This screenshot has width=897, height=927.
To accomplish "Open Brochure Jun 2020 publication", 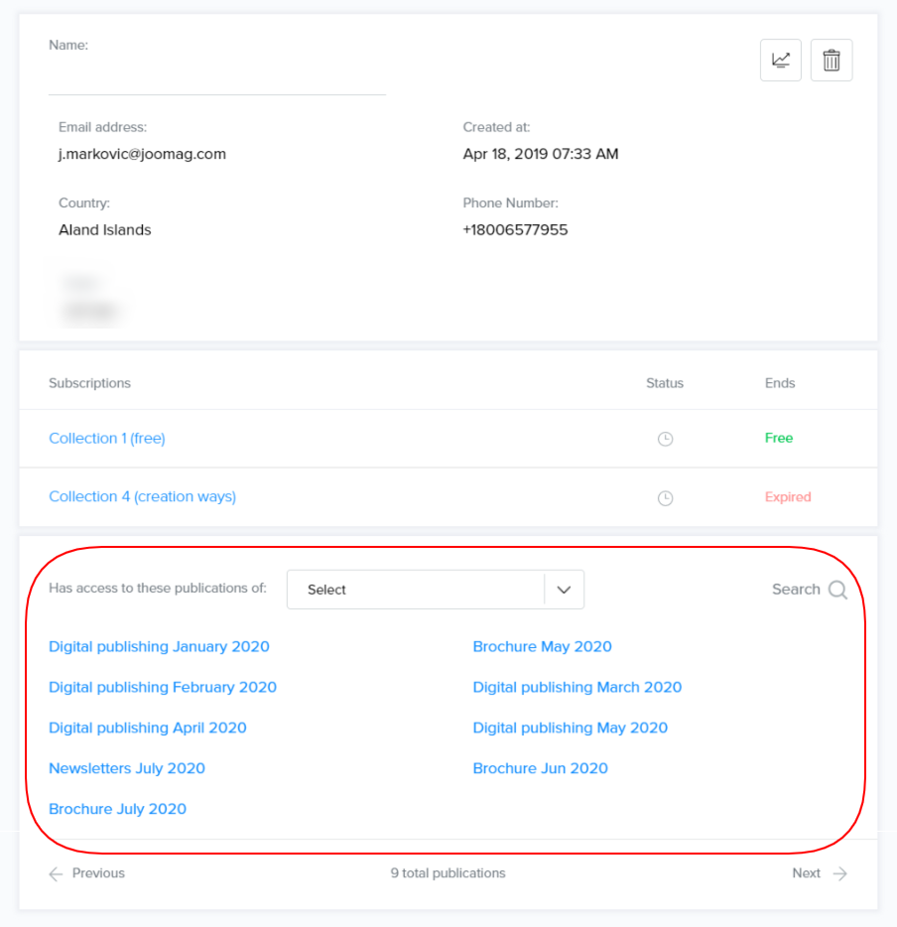I will pos(540,769).
